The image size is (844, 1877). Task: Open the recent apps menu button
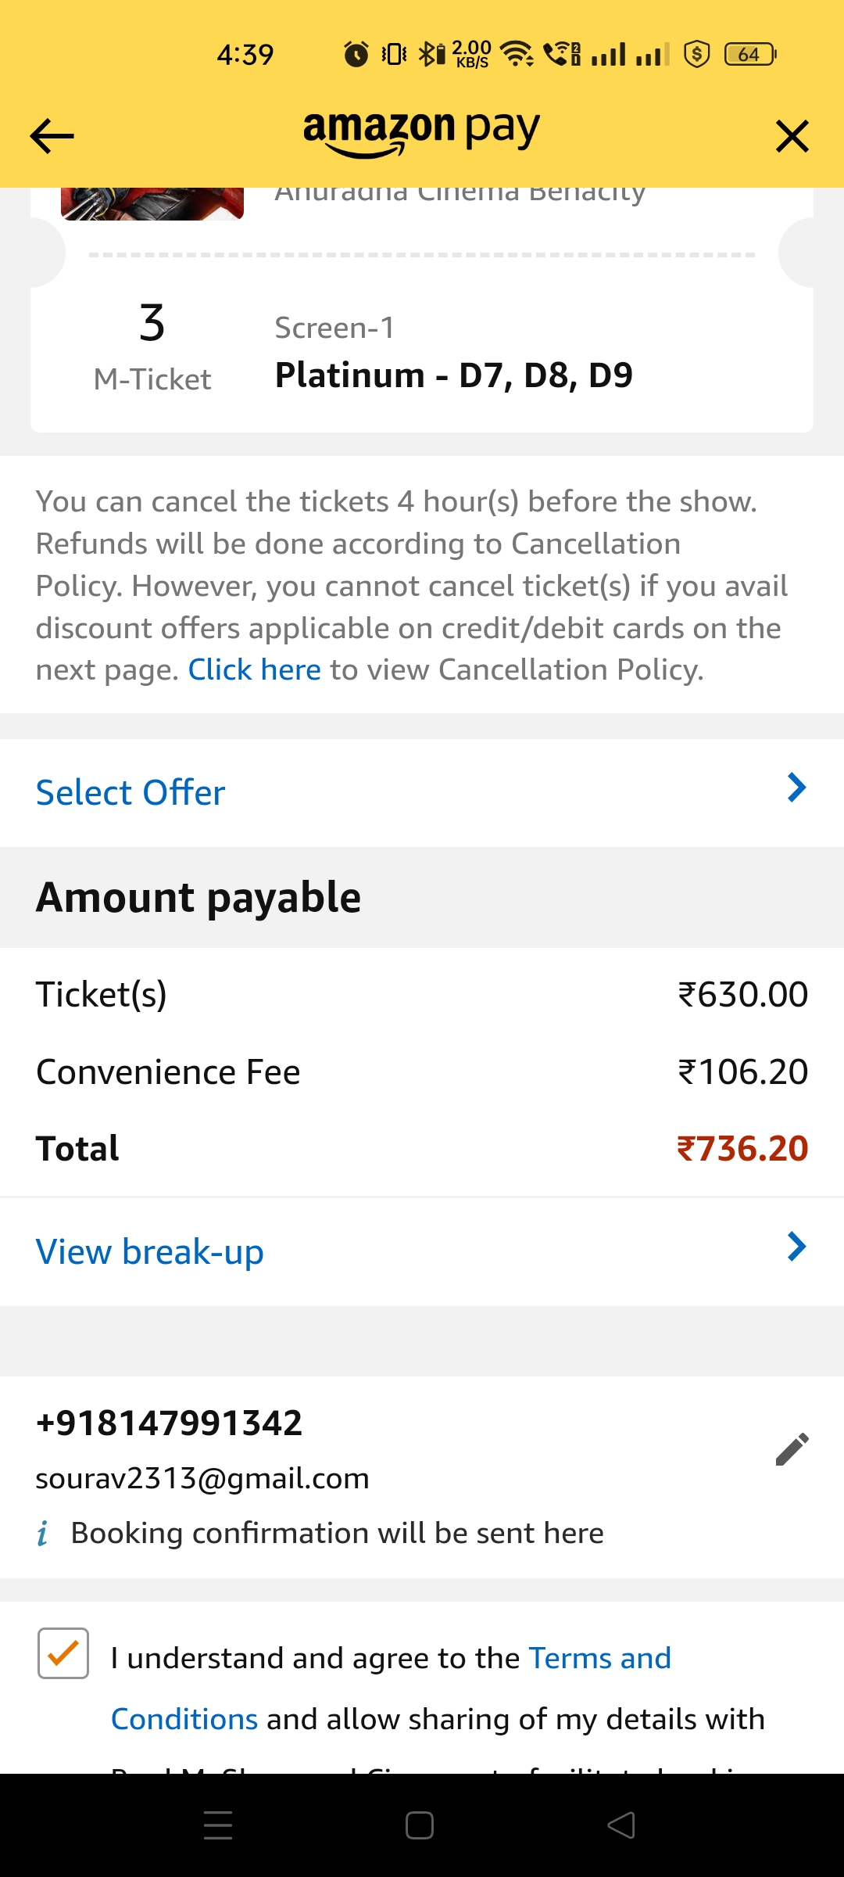[x=218, y=1825]
